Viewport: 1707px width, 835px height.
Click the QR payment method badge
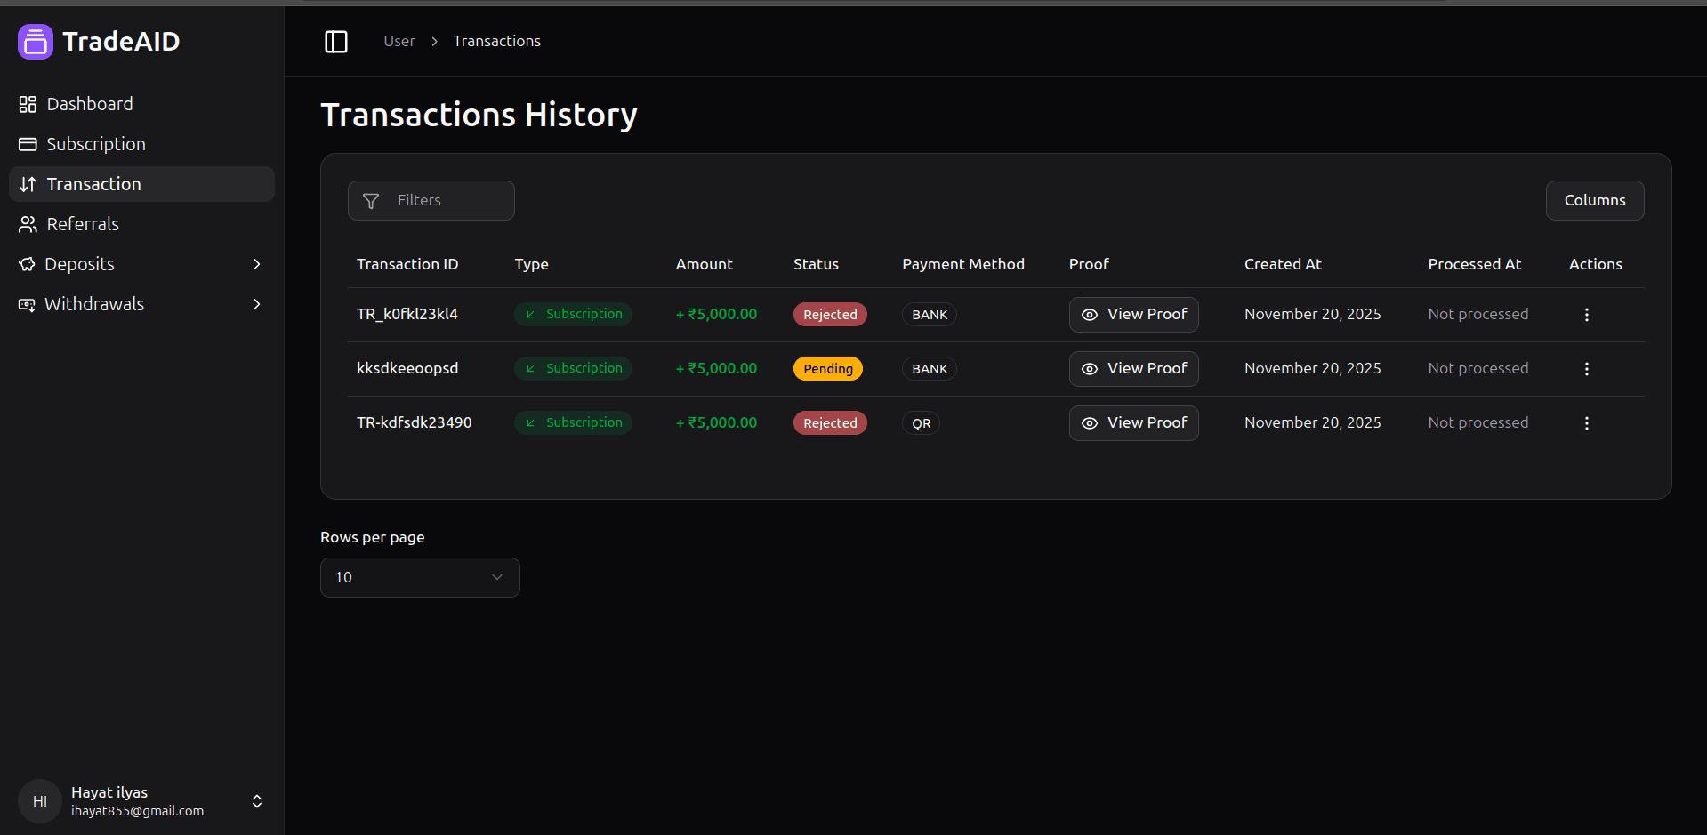point(922,423)
